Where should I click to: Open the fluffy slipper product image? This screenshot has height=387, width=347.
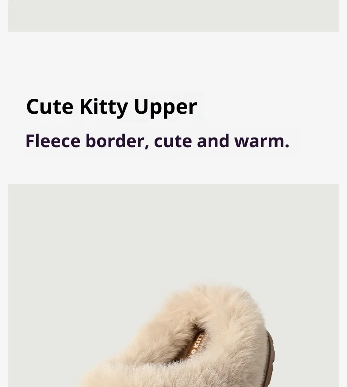click(173, 286)
